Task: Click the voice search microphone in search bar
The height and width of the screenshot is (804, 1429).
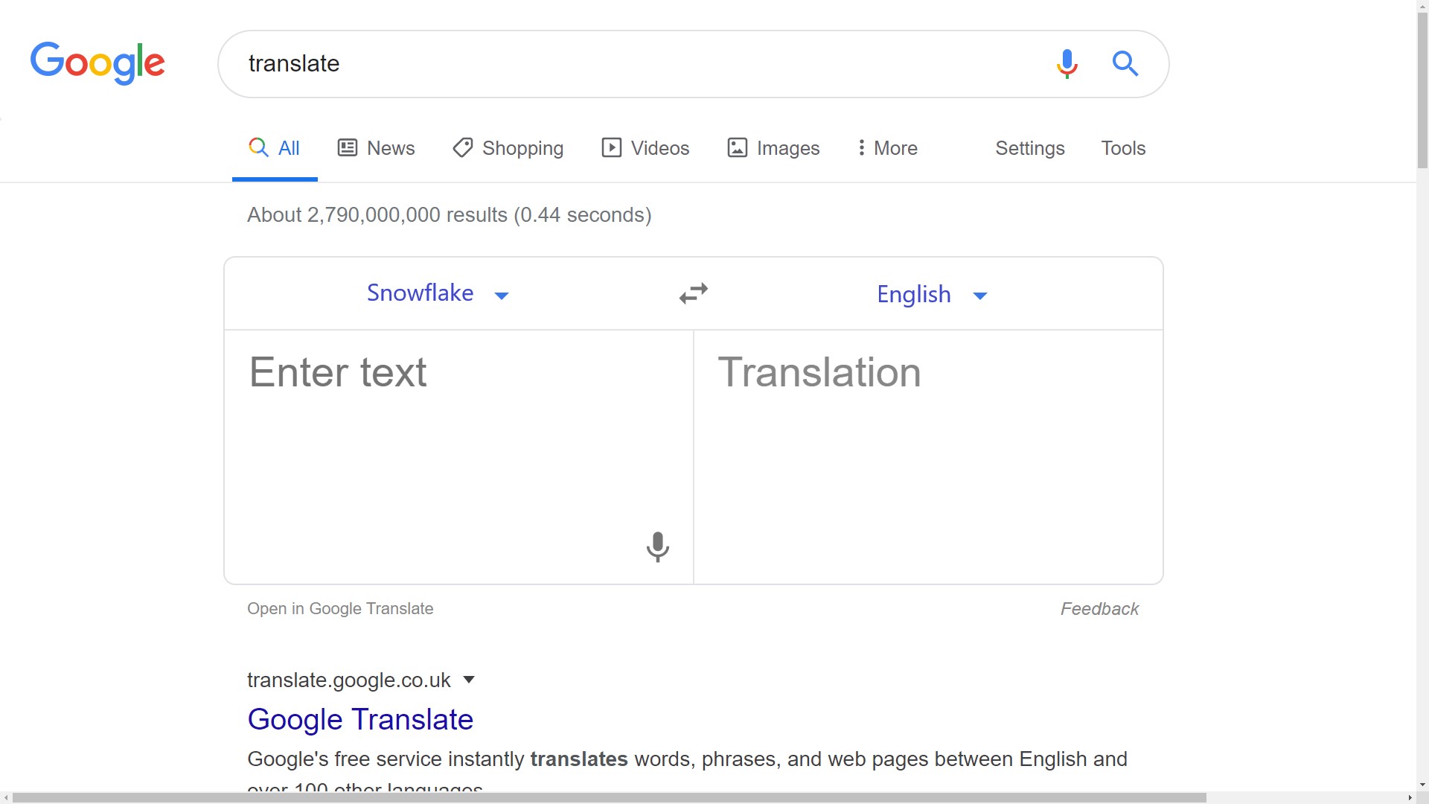Action: tap(1067, 64)
